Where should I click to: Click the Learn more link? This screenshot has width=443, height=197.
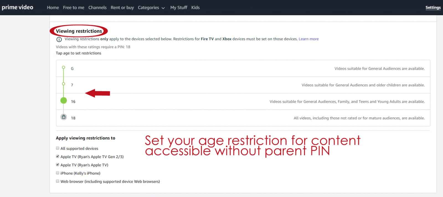pyautogui.click(x=308, y=39)
